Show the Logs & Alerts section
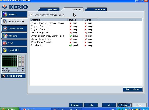149x110 pixels. tap(14, 50)
